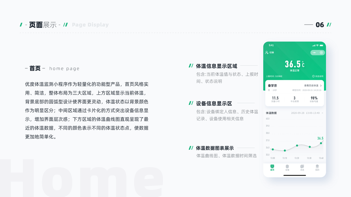Tap the 98% 设备电量 stat
This screenshot has height=197, width=351.
pos(314,99)
